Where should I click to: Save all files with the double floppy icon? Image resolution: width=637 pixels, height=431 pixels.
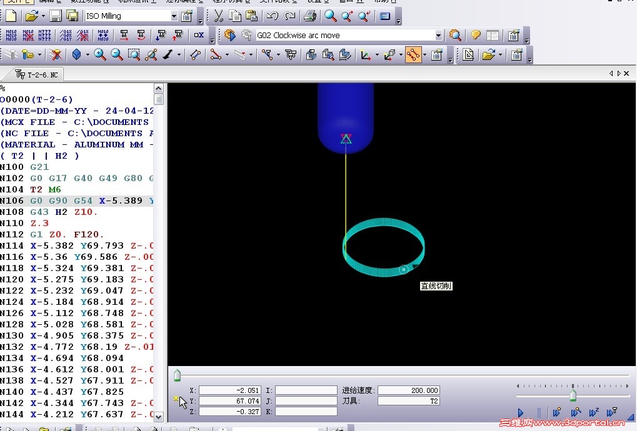[x=73, y=16]
